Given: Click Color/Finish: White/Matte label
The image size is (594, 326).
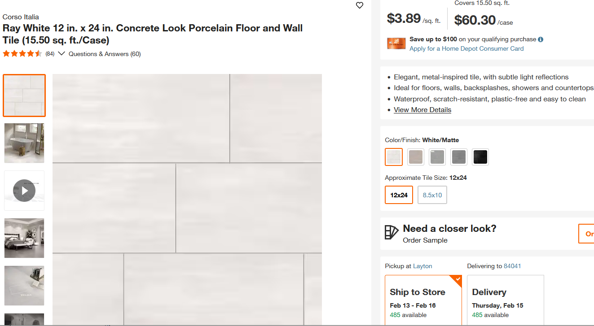Looking at the screenshot, I should (x=422, y=140).
